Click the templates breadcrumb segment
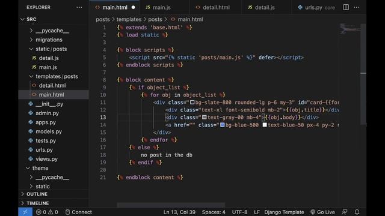Screen dimensions: 385x216 coord(129,19)
